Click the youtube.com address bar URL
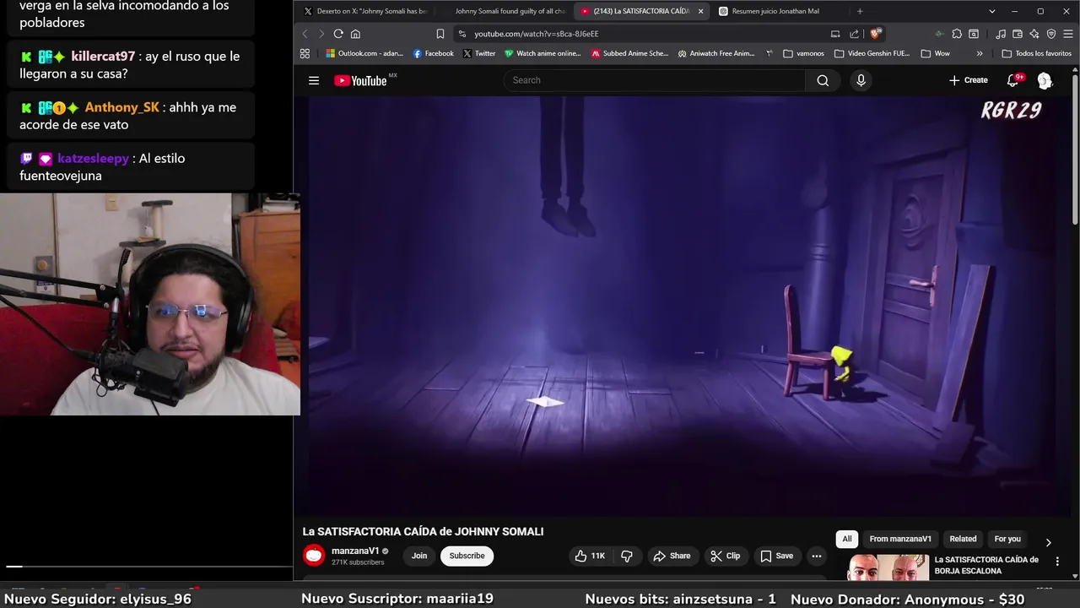1080x608 pixels. click(x=536, y=34)
